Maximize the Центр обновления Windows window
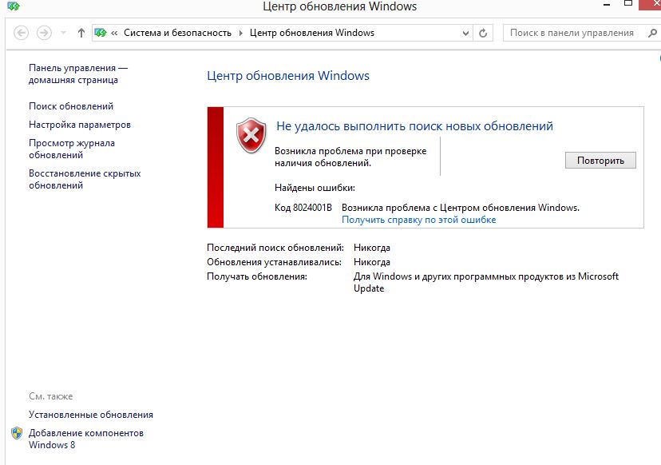This screenshot has width=661, height=465. point(628,3)
